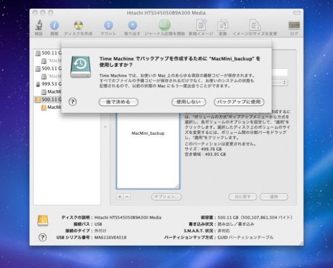Click the 後で決める (Decide Later) button
The width and height of the screenshot is (333, 268).
[118, 102]
